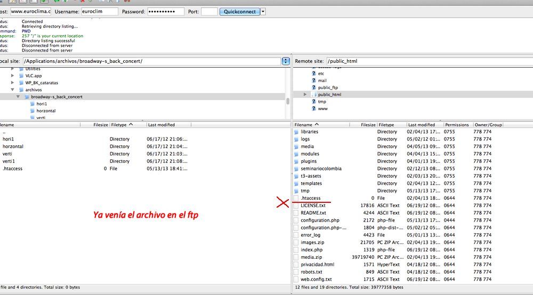Focus the Password input field
Screen dimensions: 533x295
tap(166, 11)
